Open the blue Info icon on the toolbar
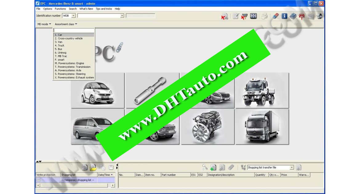This screenshot has width=360, height=194. (285, 16)
